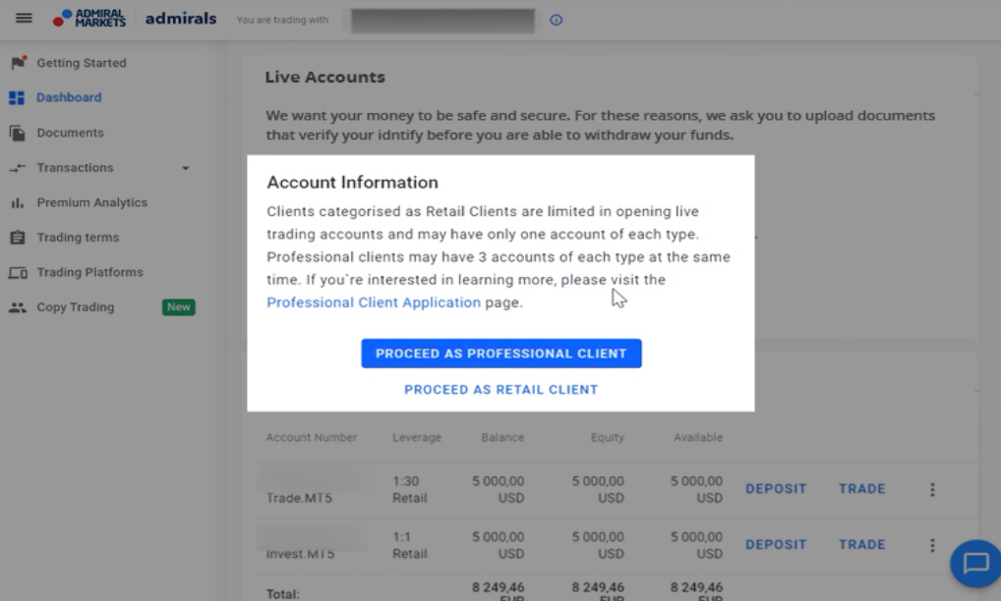Click the redacted trading entity field
The height and width of the screenshot is (601, 1001).
tap(443, 21)
